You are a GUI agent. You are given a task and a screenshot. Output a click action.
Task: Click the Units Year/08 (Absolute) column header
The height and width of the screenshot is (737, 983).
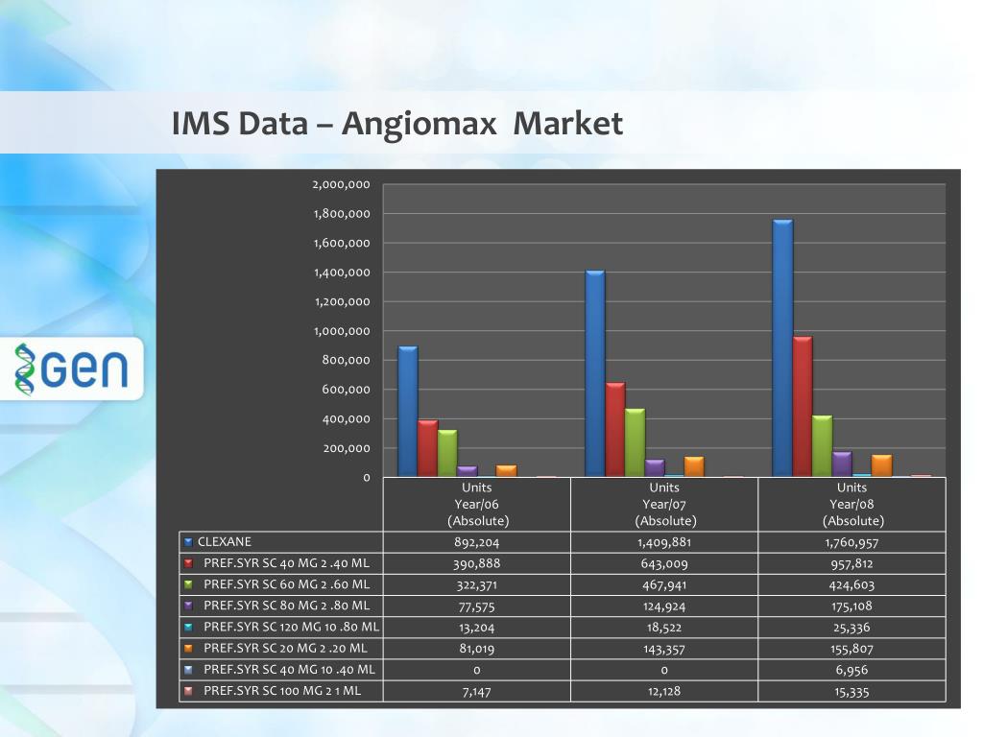(x=852, y=505)
